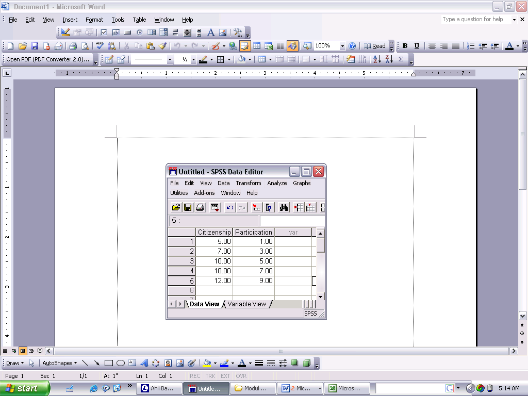Click the SPSS Undo arrow icon
Image resolution: width=528 pixels, height=396 pixels.
(x=229, y=208)
